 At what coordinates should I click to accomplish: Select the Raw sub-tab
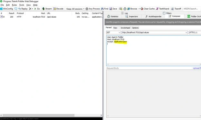115,28
